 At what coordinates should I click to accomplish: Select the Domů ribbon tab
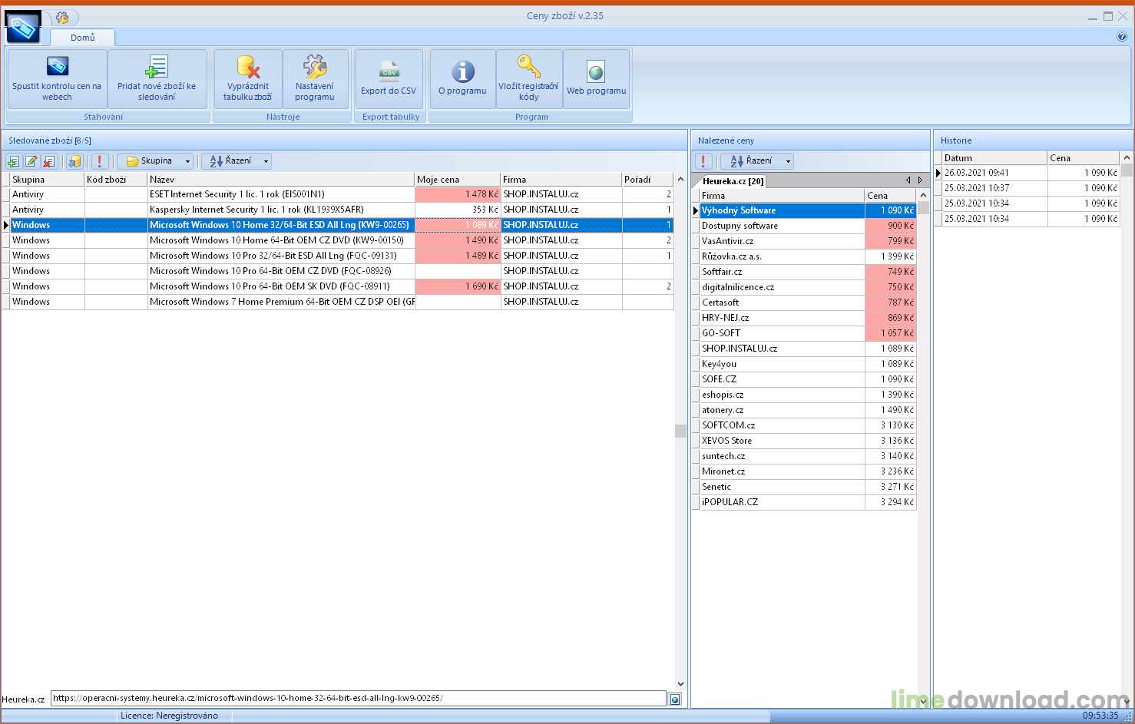point(83,38)
